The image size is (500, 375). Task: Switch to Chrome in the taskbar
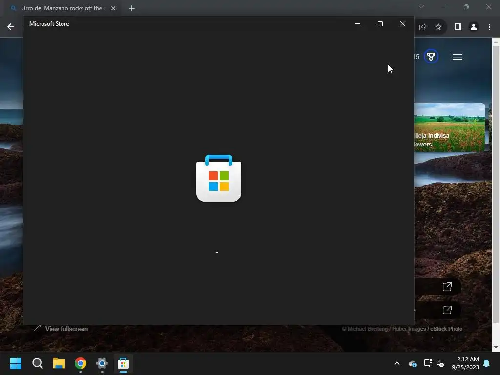tap(81, 363)
